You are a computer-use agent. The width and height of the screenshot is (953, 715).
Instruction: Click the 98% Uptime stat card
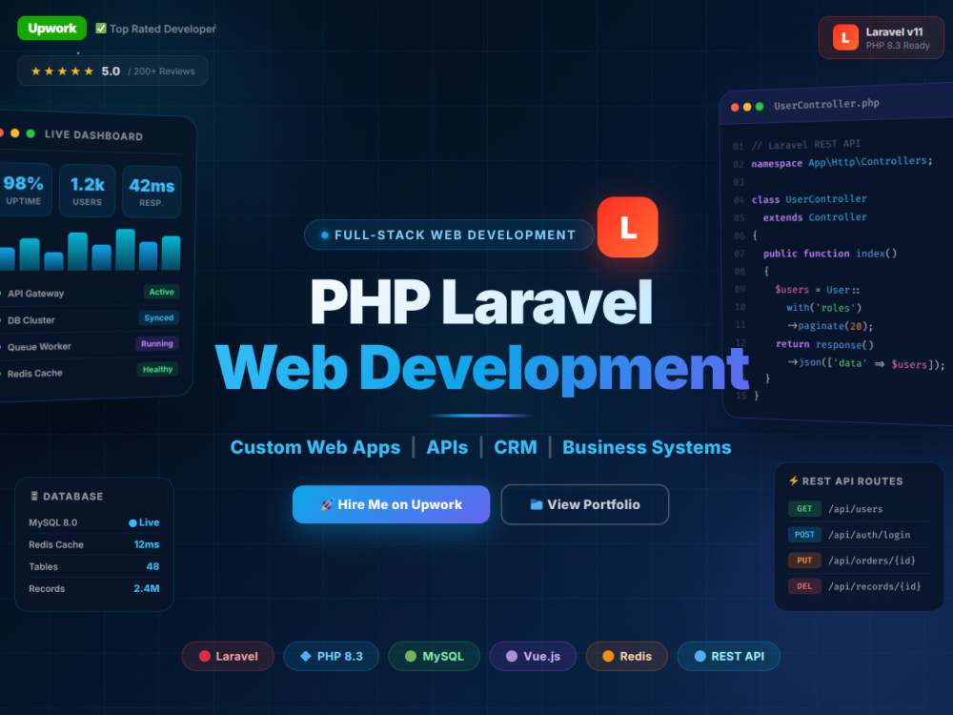pyautogui.click(x=25, y=190)
